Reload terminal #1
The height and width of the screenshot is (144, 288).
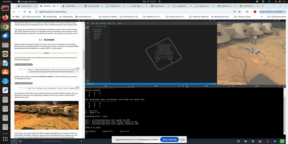133,86
